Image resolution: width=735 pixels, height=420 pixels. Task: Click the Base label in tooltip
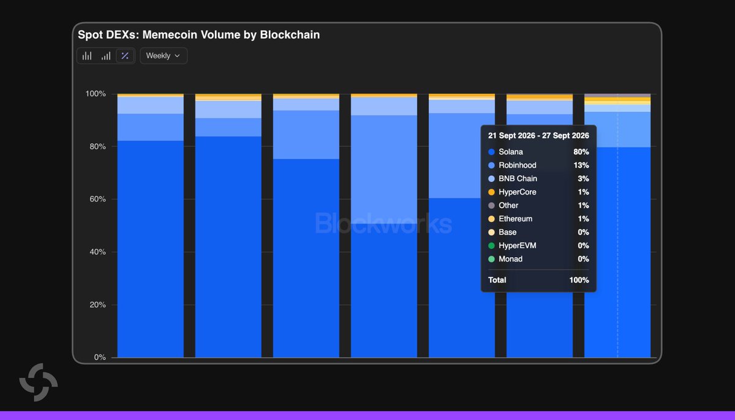(x=507, y=233)
